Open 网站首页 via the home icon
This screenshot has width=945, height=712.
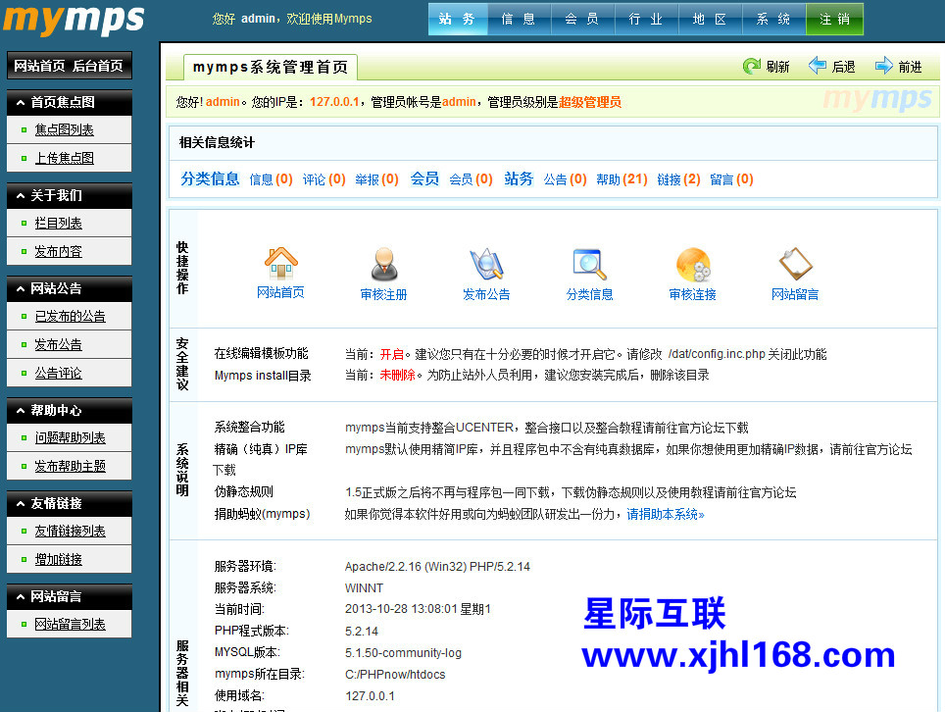click(279, 265)
